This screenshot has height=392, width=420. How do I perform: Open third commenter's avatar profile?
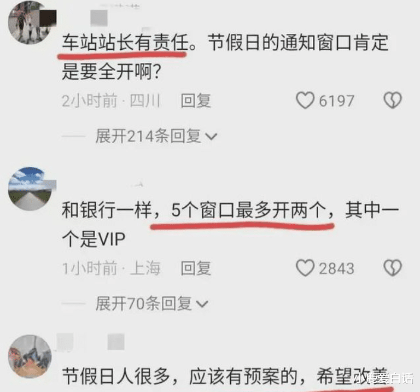click(30, 356)
